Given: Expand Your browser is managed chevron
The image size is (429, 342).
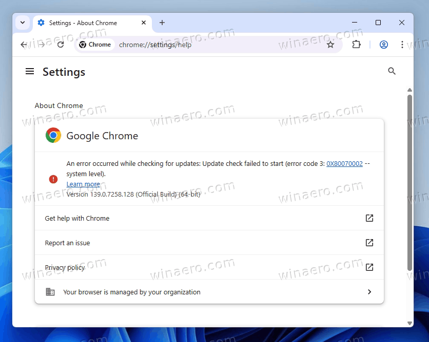Looking at the screenshot, I should point(369,292).
